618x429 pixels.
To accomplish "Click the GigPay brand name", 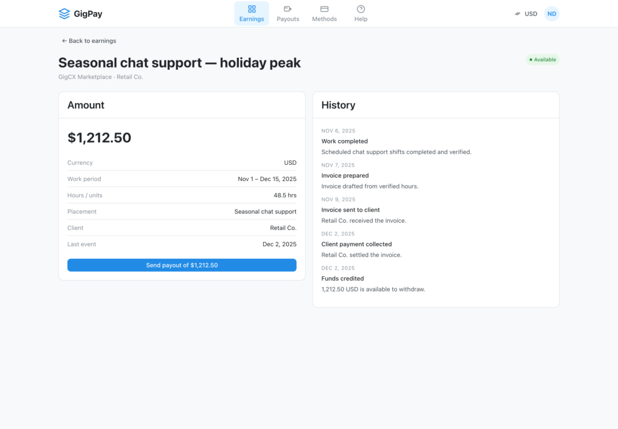I will [88, 14].
